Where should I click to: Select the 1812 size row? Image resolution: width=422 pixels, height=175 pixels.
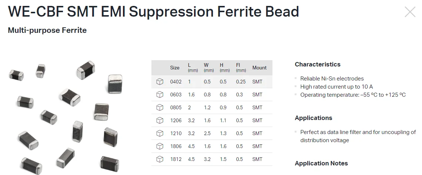[x=212, y=159]
